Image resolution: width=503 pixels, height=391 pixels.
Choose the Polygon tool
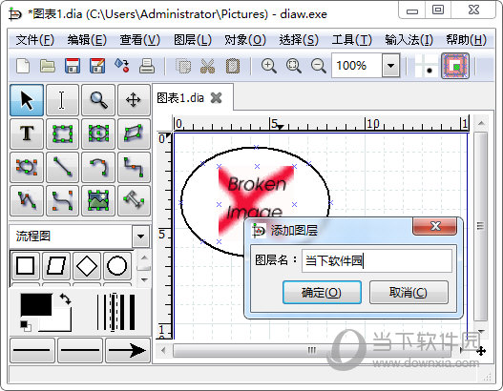(x=134, y=134)
